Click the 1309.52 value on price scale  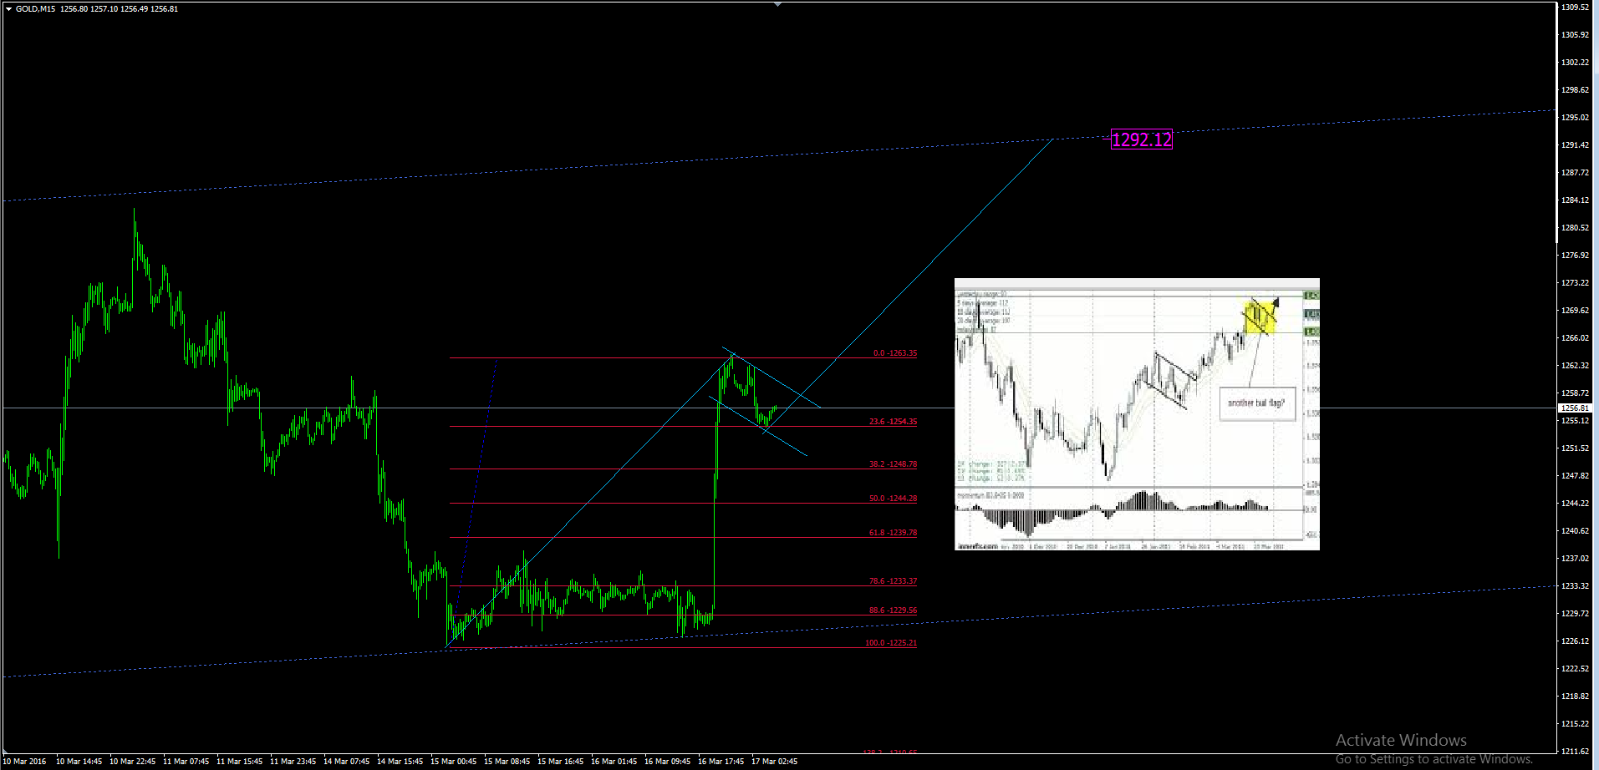coord(1575,8)
